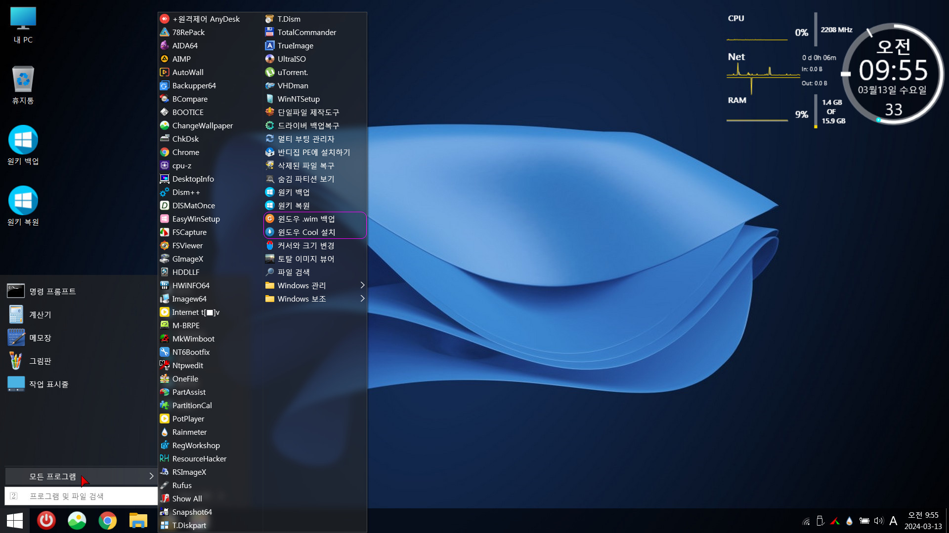The width and height of the screenshot is (949, 533).
Task: Open 파일 검색 from the menu
Action: point(314,272)
